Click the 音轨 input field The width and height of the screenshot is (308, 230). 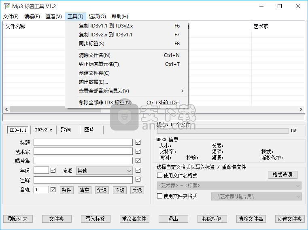tap(41, 190)
